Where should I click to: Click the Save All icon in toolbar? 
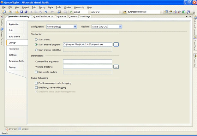pyautogui.click(x=26, y=12)
